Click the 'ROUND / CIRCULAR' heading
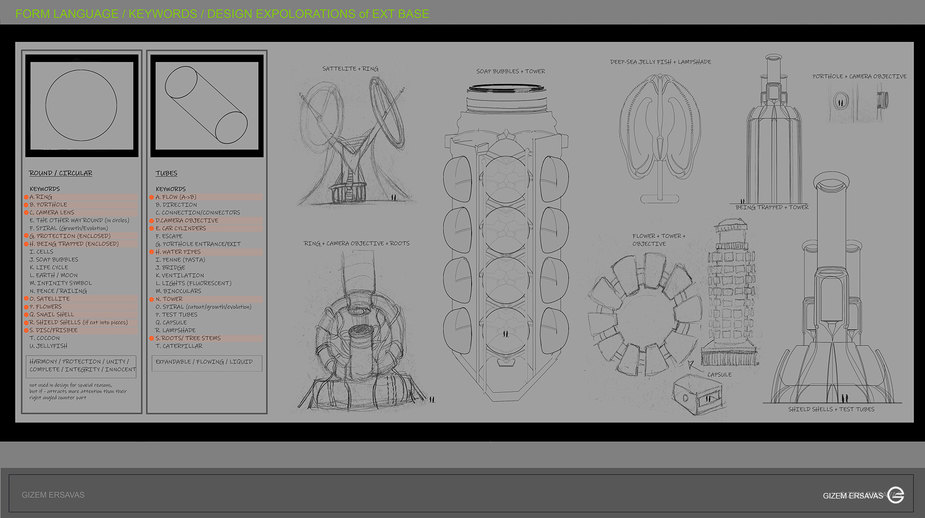 coord(61,173)
